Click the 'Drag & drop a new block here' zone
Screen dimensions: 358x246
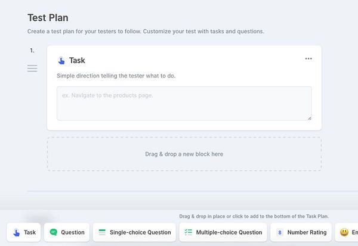tap(184, 154)
